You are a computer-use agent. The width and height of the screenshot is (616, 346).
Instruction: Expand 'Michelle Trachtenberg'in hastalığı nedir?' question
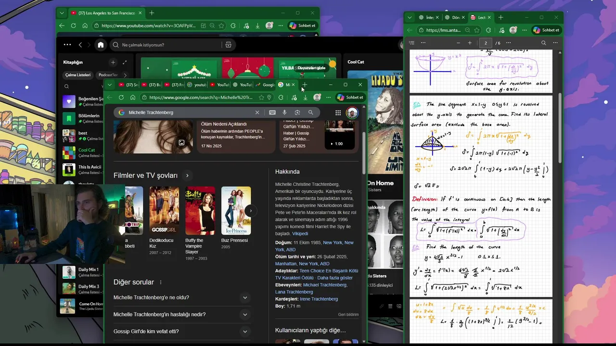245,315
